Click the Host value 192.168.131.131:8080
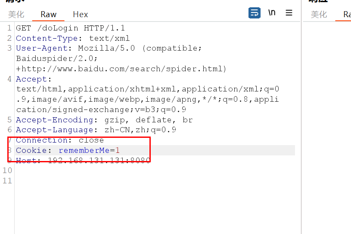Screen dimensions: 351x234 pos(99,161)
